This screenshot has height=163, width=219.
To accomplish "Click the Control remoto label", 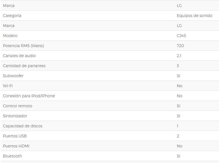I will [x=18, y=106].
